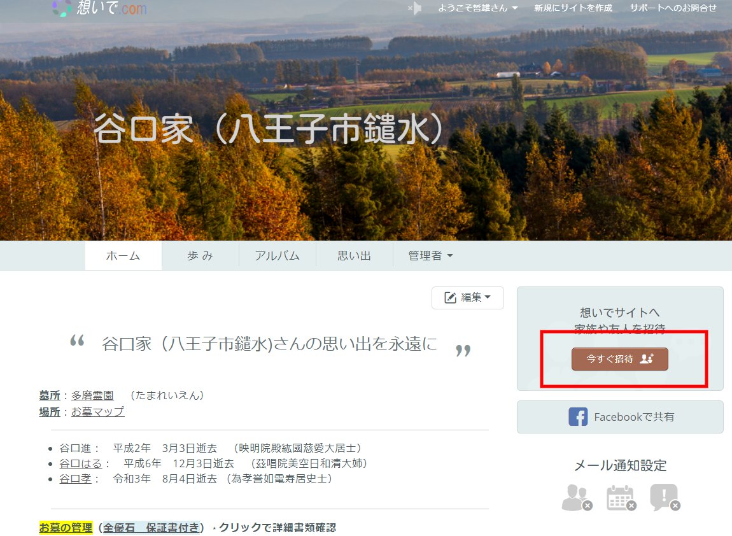Click the 多磨霊園 cemetery link
This screenshot has height=536, width=732.
coord(92,395)
